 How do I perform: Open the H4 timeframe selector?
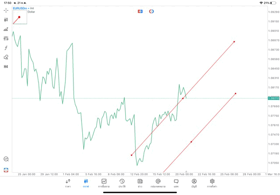click(6, 66)
